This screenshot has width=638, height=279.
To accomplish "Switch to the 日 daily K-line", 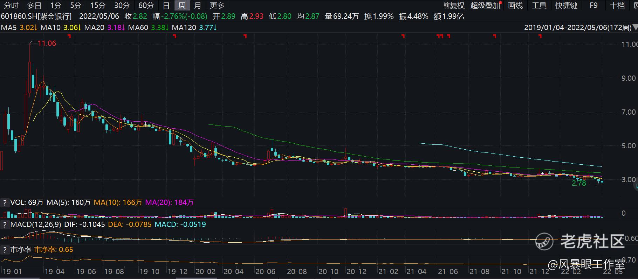I will click(x=166, y=5).
